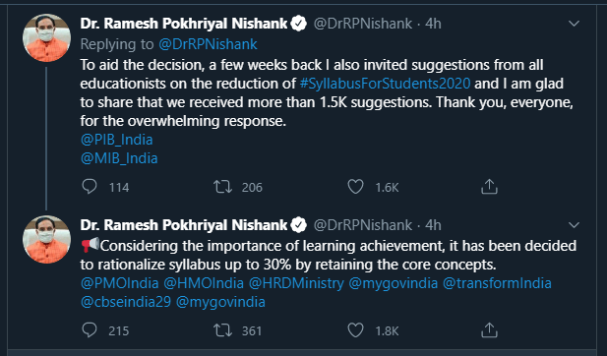Like the tweet with 1.8K likes

tap(355, 330)
